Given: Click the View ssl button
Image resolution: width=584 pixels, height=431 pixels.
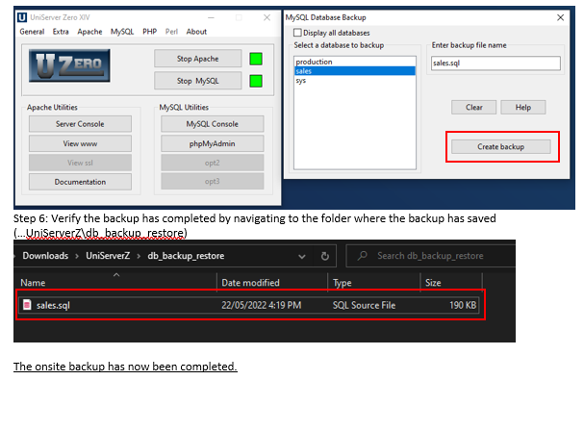Looking at the screenshot, I should point(80,163).
